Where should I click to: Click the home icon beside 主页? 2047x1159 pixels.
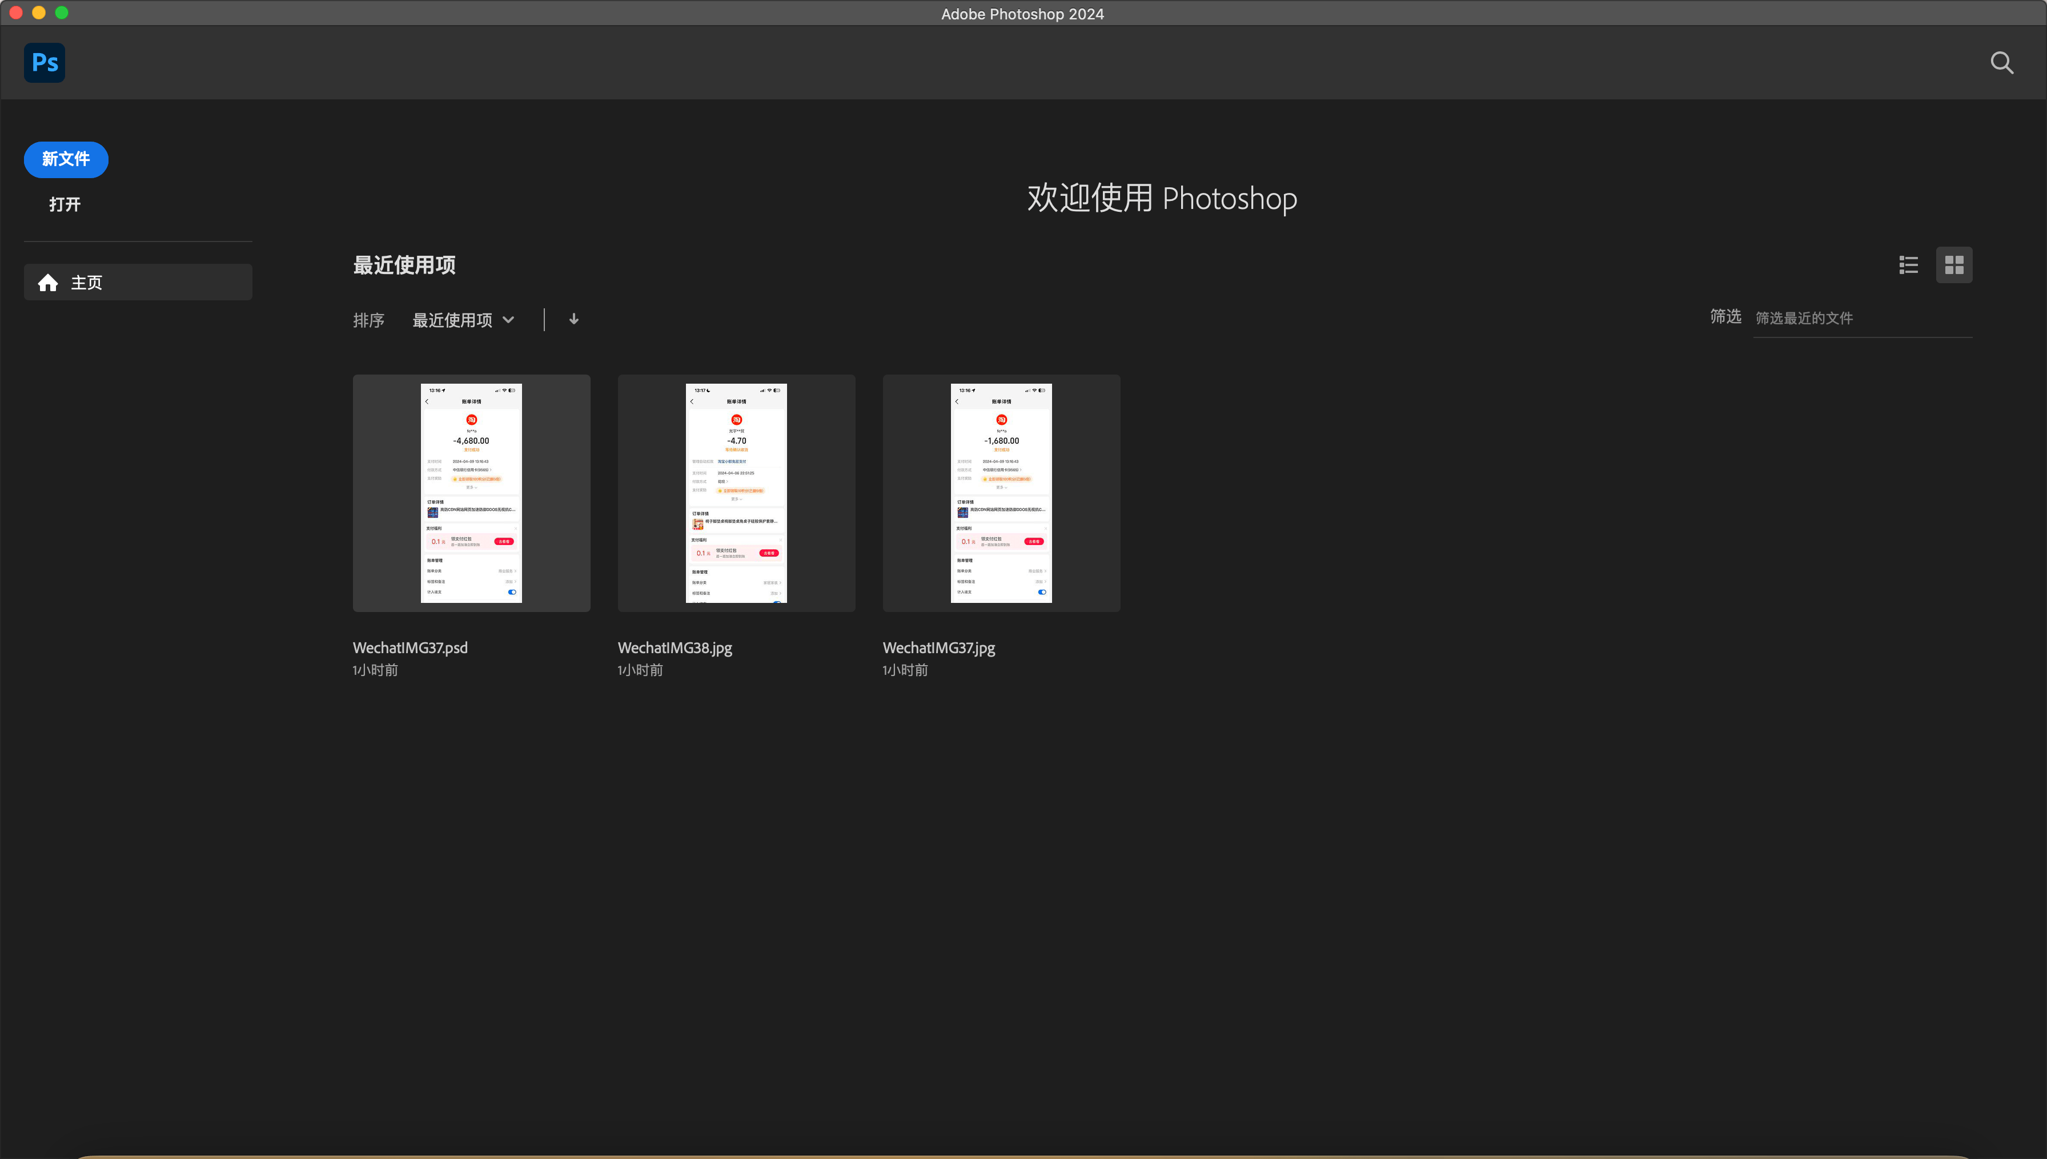[48, 283]
